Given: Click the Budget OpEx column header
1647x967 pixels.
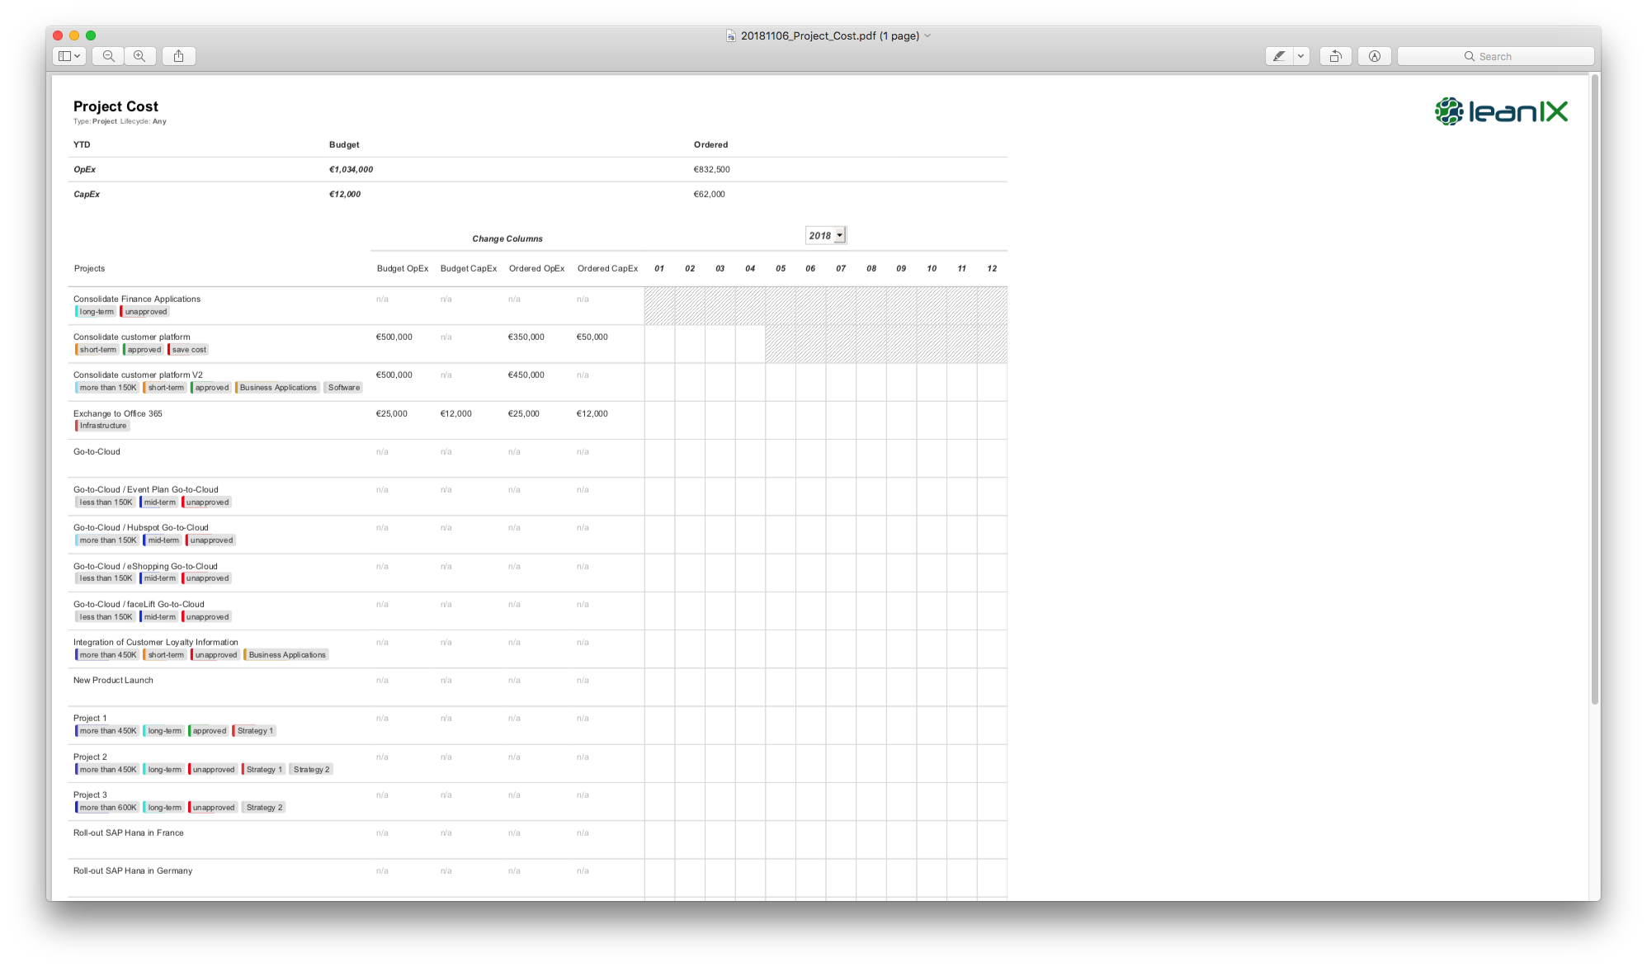Looking at the screenshot, I should [402, 268].
